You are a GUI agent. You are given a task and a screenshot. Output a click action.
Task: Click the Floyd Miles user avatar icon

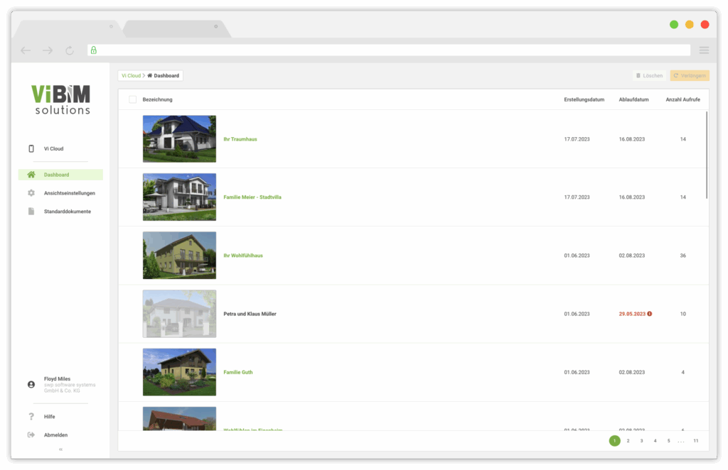tap(31, 384)
